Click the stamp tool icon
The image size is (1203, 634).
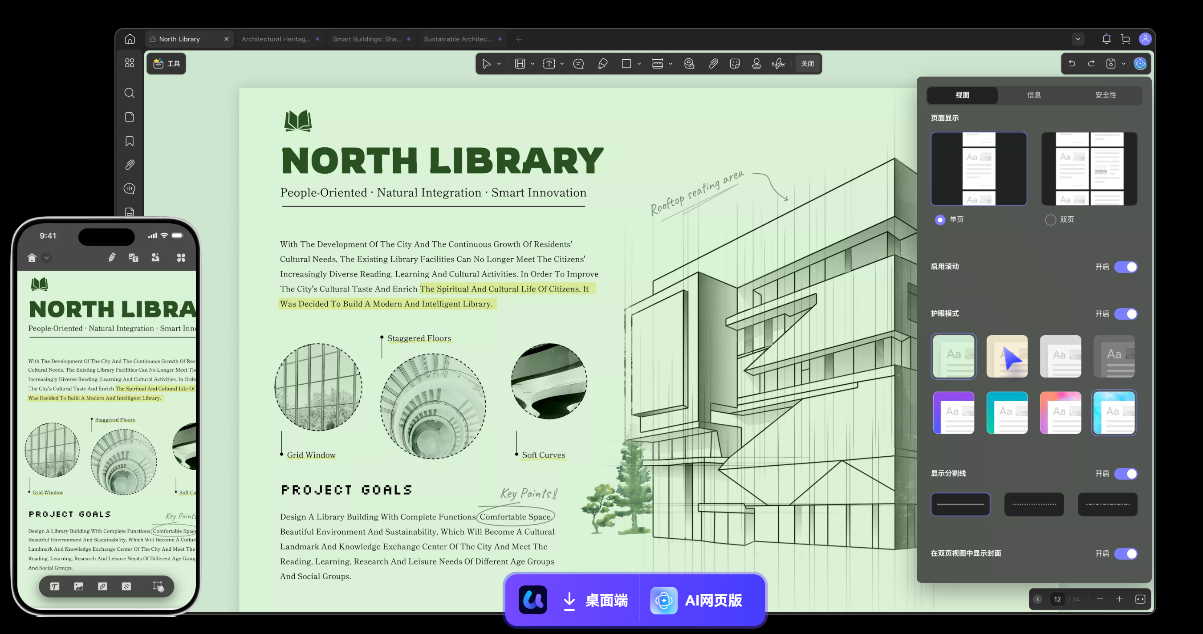pos(756,64)
